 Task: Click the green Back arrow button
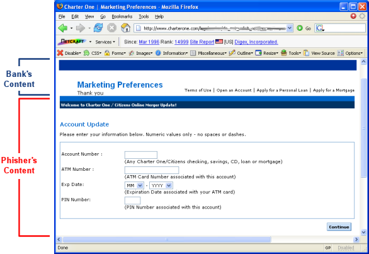[63, 28]
